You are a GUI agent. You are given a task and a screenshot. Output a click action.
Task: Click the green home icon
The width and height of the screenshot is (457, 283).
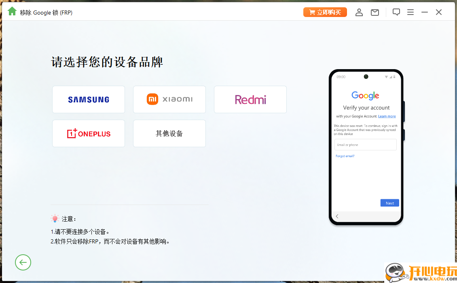coord(12,12)
